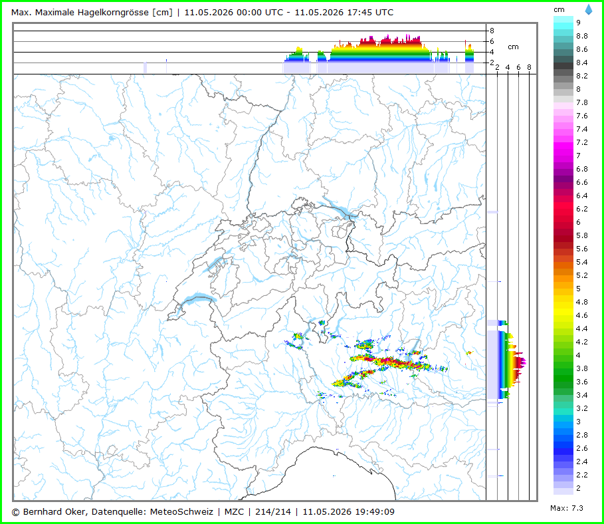Click the date range '11.05.2026 00:00 UTC'
The image size is (604, 524).
[234, 13]
